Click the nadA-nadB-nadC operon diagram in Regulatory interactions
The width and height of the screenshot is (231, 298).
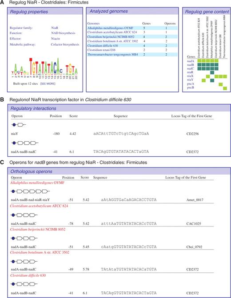[25, 143]
